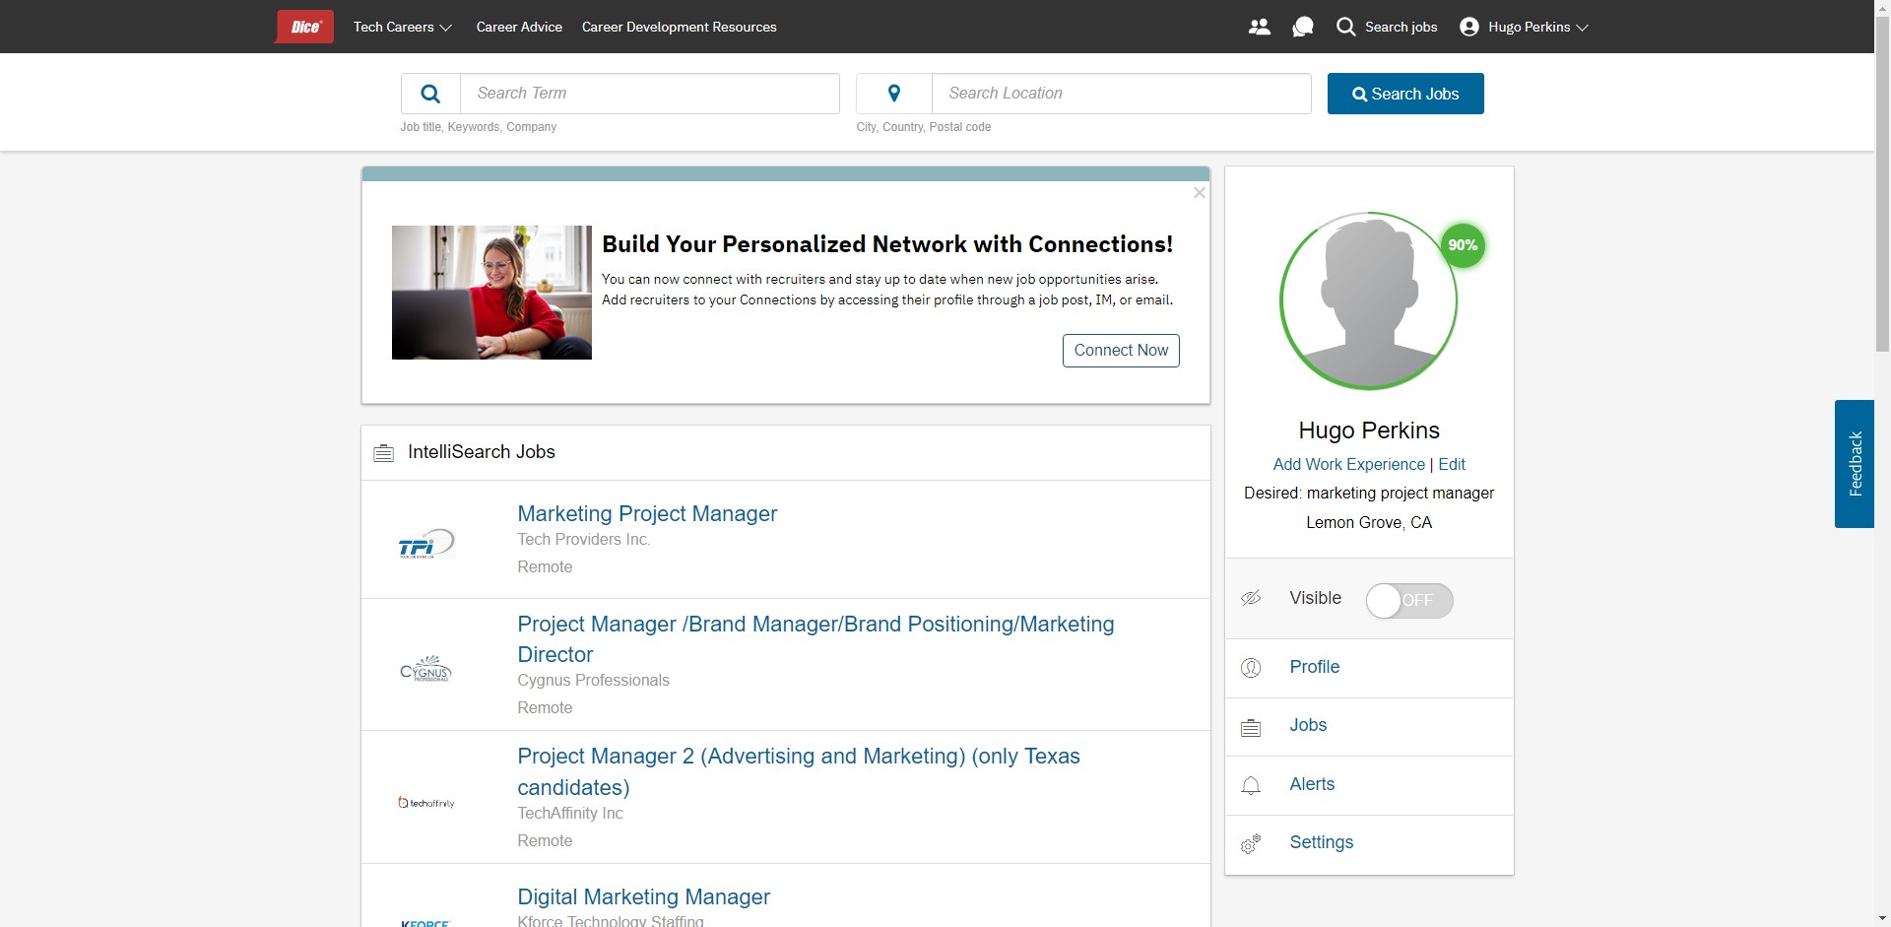Click the TechAffinity logo
The width and height of the screenshot is (1891, 927).
(x=426, y=803)
